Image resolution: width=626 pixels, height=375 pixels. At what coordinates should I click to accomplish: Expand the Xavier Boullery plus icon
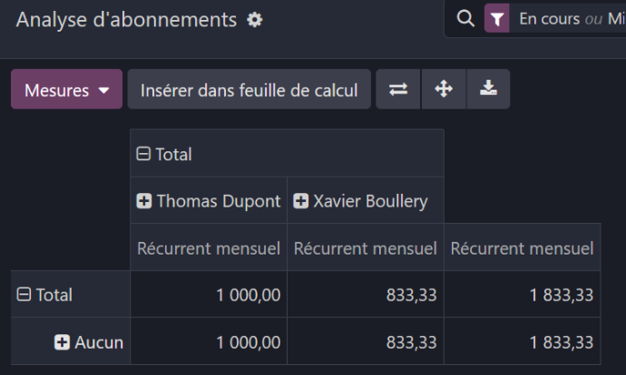click(x=300, y=201)
